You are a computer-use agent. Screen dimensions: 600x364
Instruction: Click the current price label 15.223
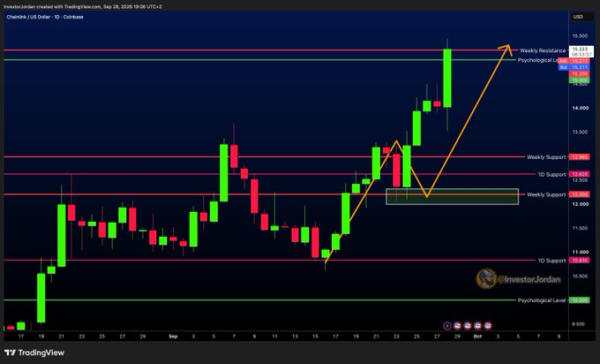tap(581, 52)
